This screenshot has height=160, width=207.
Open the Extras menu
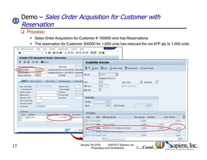[x=52, y=49]
